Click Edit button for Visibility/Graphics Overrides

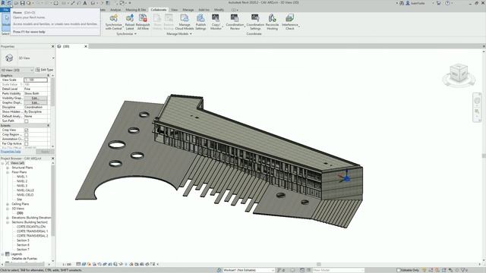point(36,98)
